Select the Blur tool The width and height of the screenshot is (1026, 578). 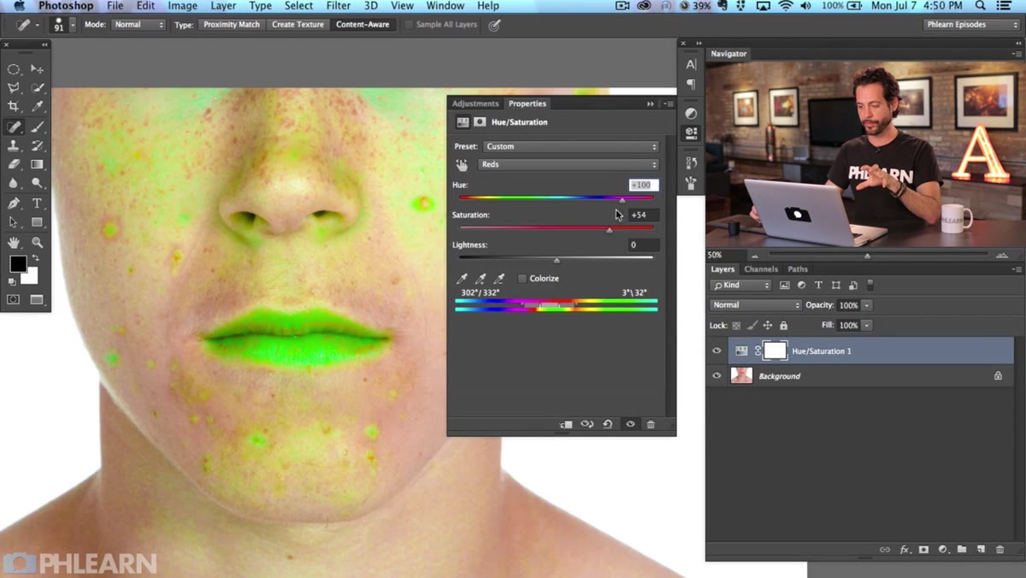click(14, 183)
